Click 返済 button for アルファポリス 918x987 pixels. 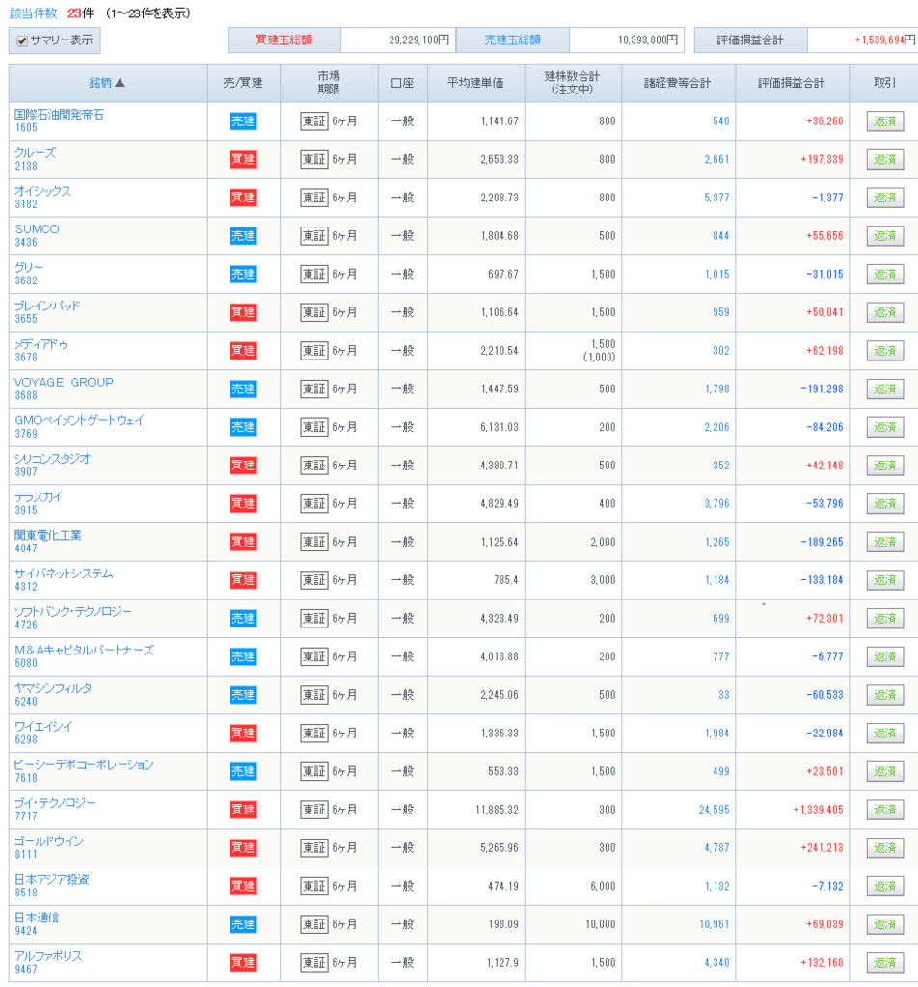(884, 963)
